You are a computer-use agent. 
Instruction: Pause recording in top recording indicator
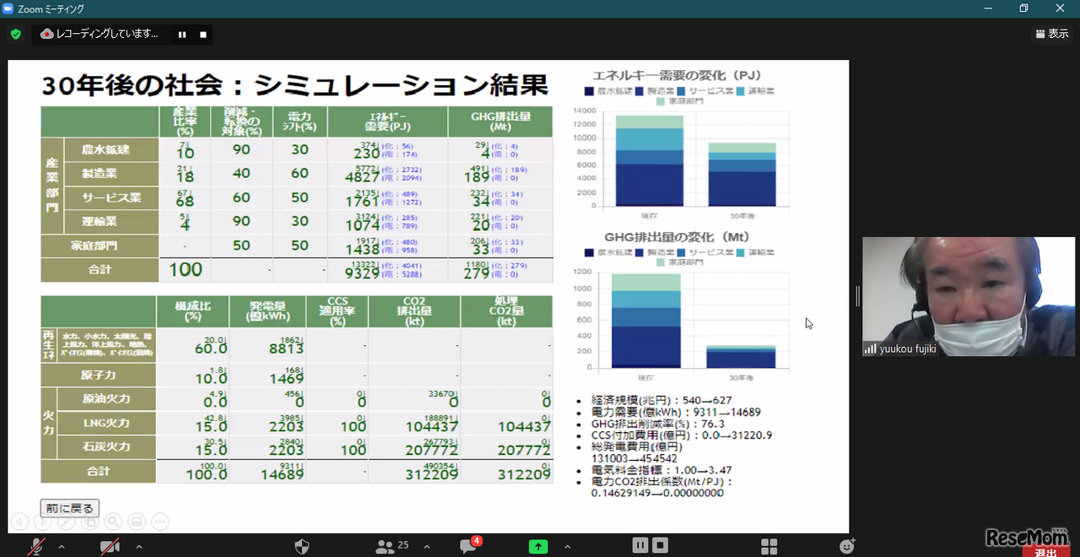pos(182,35)
